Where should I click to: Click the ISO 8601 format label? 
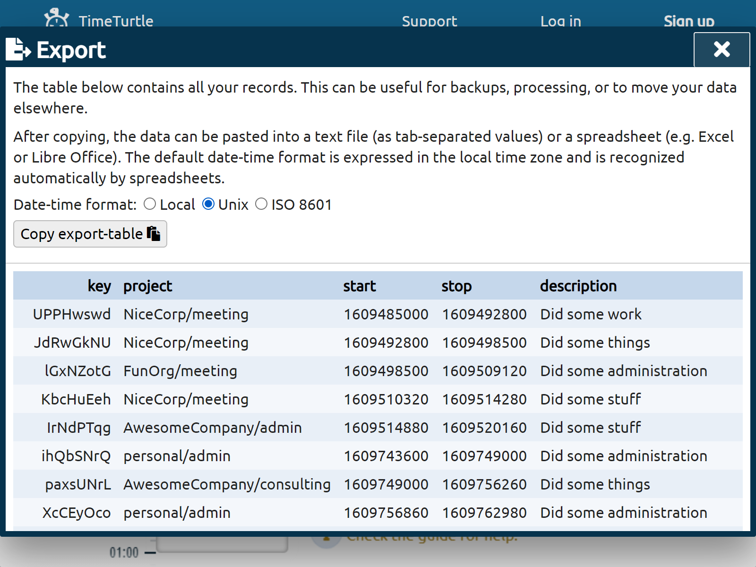coord(301,205)
